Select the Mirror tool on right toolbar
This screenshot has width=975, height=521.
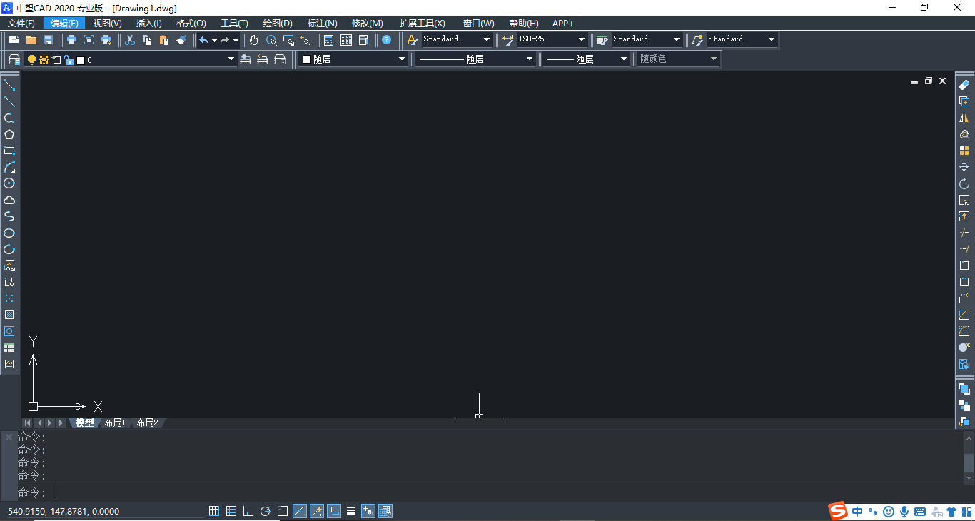point(964,117)
